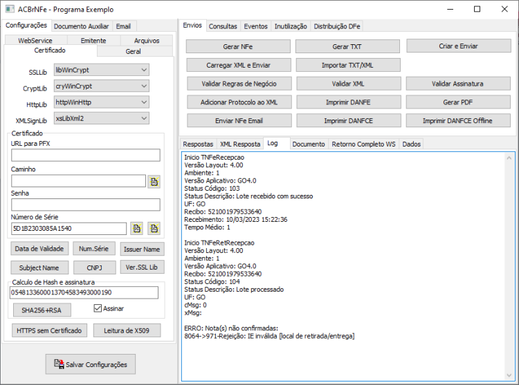The image size is (519, 385).
Task: Expand the XMLSignLib dropdown
Action: [x=101, y=118]
